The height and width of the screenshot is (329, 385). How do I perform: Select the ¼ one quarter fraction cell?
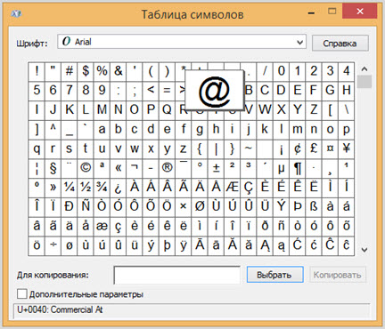(69, 188)
